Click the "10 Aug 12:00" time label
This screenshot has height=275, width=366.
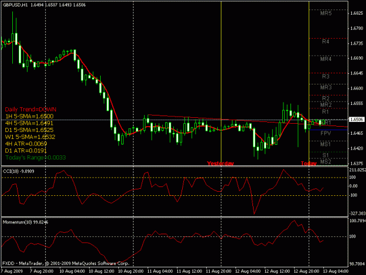[101, 271]
